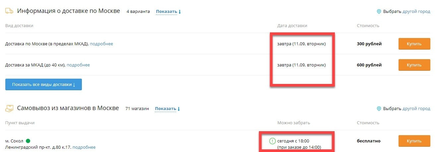Screen dimensions: 436x152
Task: Click the Можно забрать column header
Action: coord(293,123)
